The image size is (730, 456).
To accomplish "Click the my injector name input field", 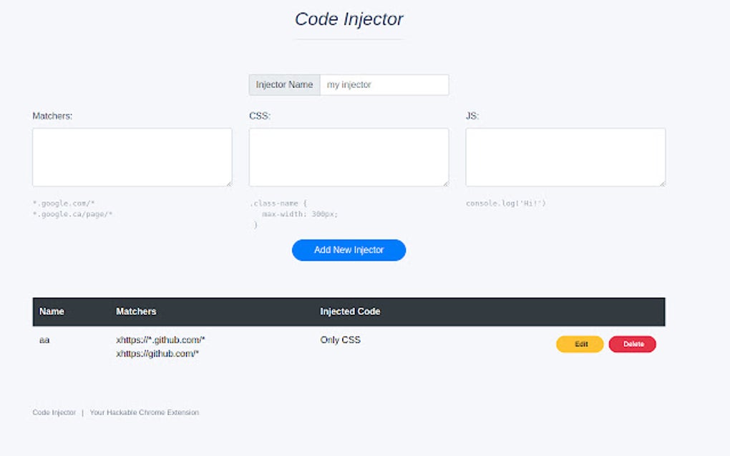I will pos(384,84).
